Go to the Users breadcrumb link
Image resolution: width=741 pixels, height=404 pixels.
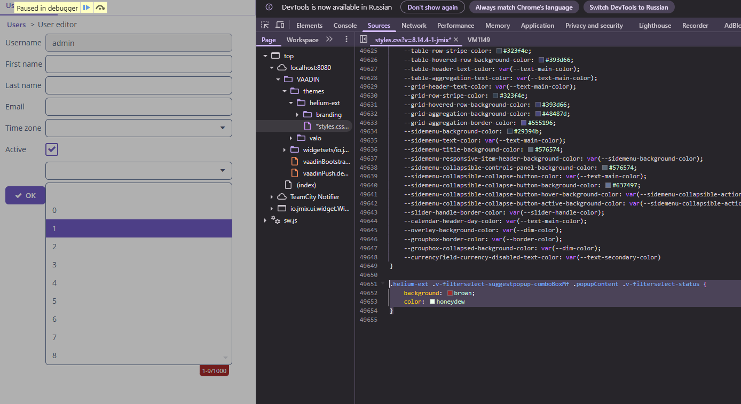click(17, 25)
